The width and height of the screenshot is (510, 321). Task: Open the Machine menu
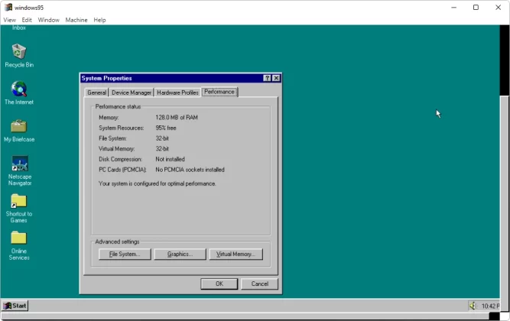click(76, 20)
